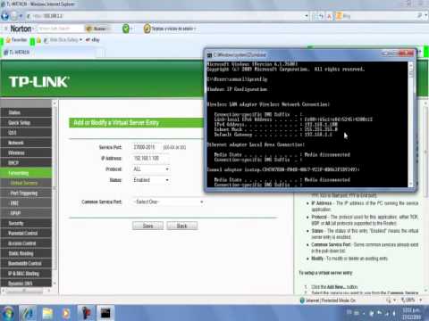
Task: Click the Norton Safe Search input field
Action: 60,29
